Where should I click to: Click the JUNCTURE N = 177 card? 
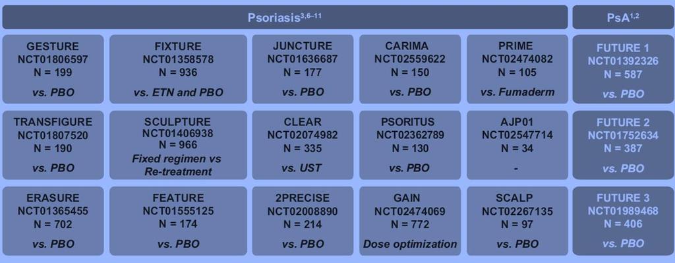tap(303, 69)
